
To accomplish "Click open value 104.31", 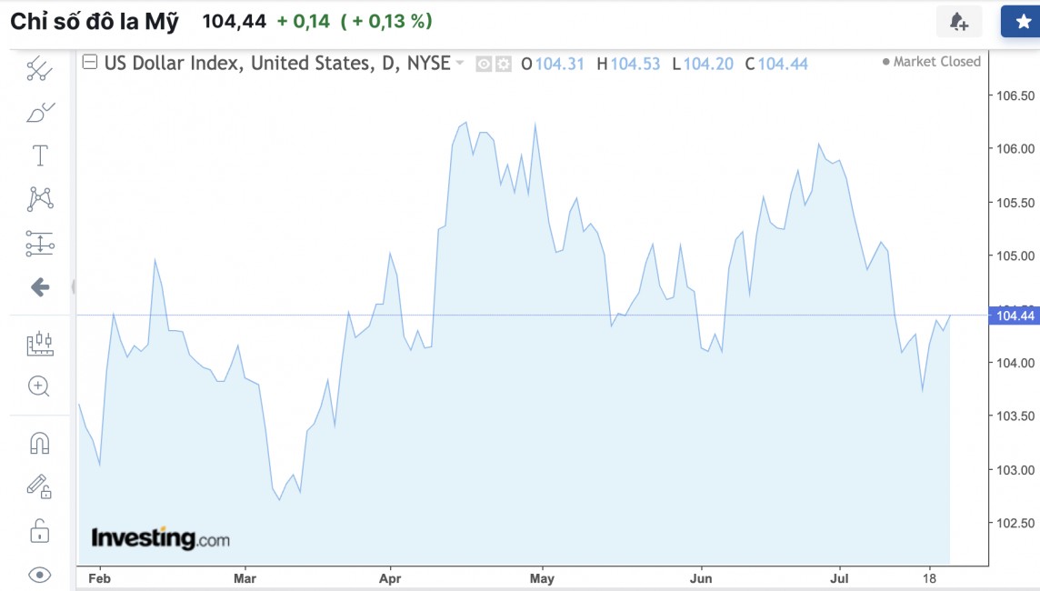I will [x=559, y=65].
